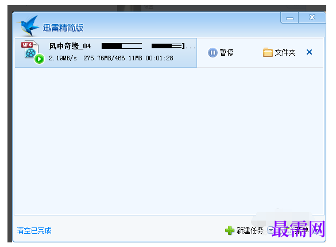
Task: Select the 风中奇缘_04 download task name
Action: (x=70, y=46)
